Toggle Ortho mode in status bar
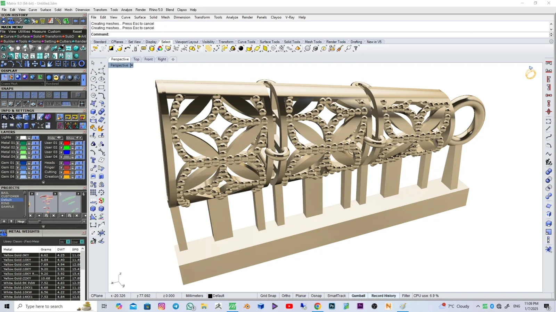The image size is (556, 312). tap(286, 296)
